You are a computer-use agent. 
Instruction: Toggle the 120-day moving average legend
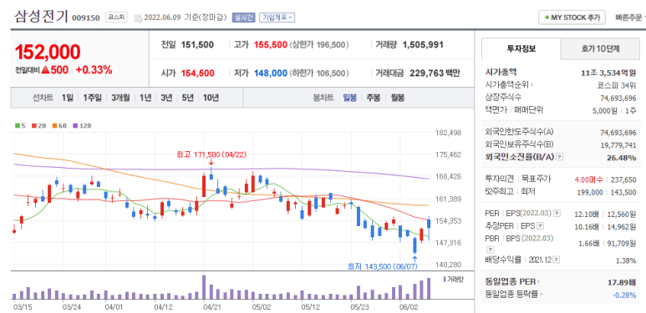tap(82, 126)
